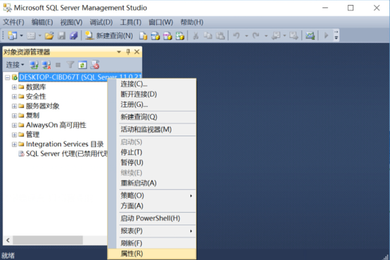Click the Start debugging play icon
This screenshot has height=260, width=390.
tap(326, 36)
